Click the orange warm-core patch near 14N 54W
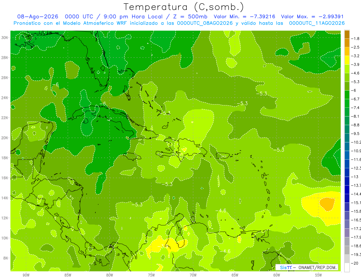This screenshot has width=361, height=279. coord(327,204)
